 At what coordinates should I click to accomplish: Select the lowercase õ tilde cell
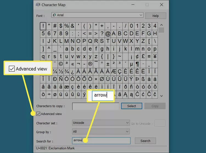[x=155, y=87]
